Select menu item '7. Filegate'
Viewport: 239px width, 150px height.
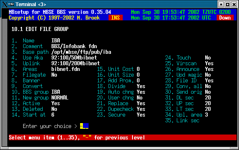[28, 75]
